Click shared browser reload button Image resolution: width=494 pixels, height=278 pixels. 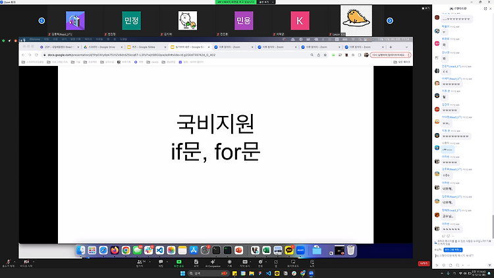36,55
